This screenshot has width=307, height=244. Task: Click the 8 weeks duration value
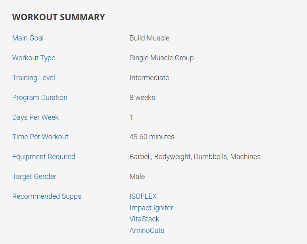click(x=142, y=98)
